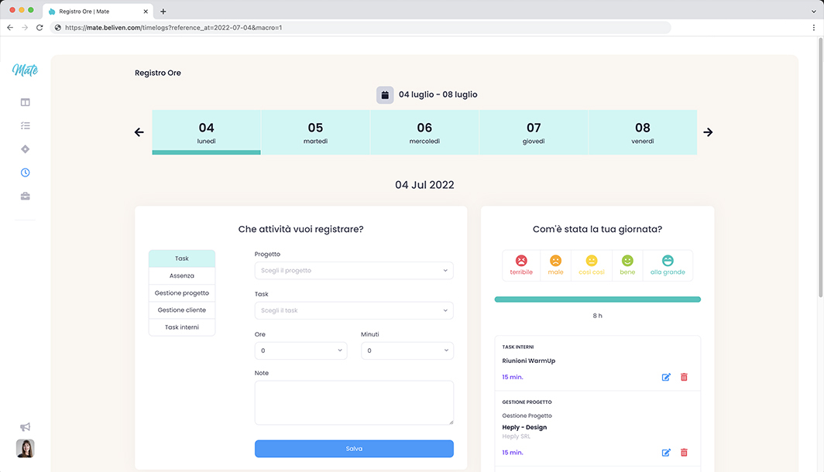This screenshot has height=472, width=824.
Task: Choose the Task activity type
Action: coord(182,258)
